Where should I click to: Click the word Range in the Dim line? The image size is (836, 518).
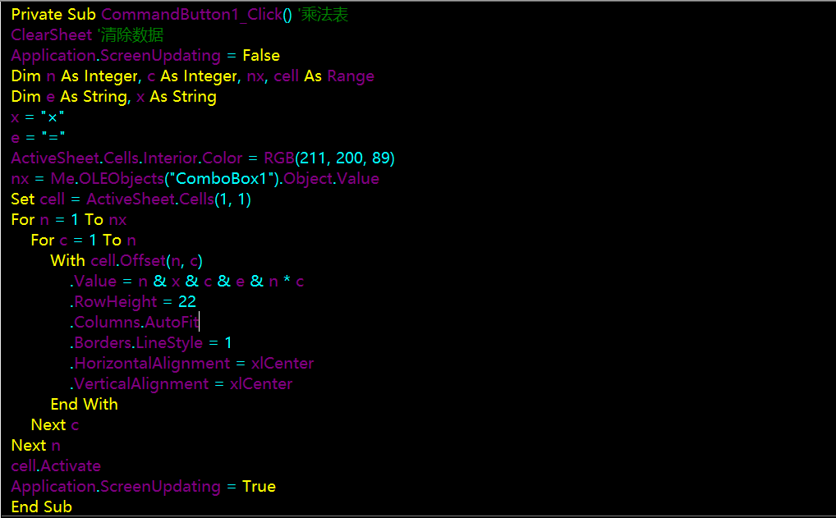[351, 76]
